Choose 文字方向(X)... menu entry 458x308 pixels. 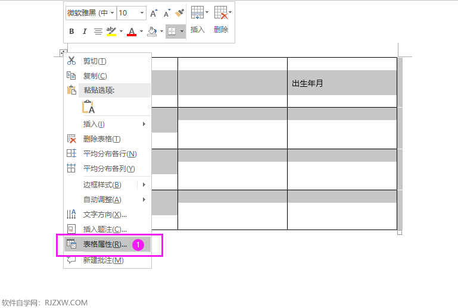click(107, 215)
